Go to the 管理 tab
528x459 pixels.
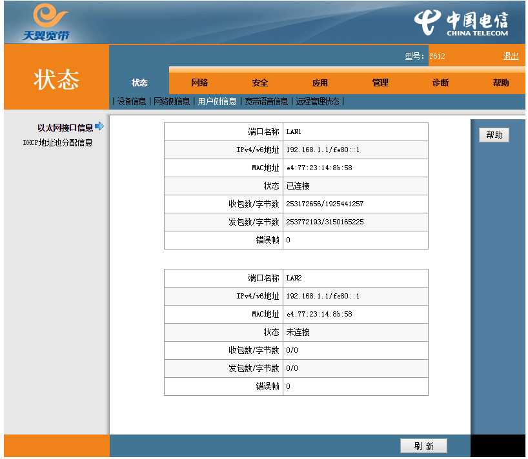(380, 83)
